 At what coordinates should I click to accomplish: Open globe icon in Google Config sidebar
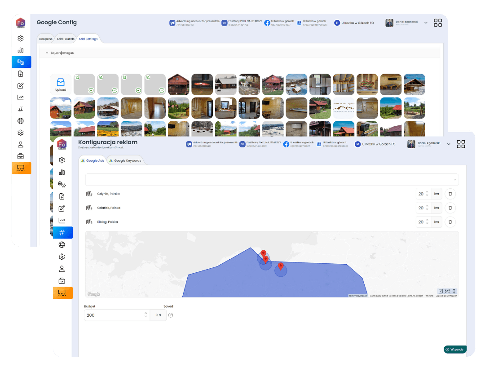21,121
